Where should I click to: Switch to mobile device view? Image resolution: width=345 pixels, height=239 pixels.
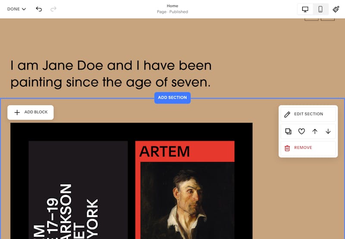click(x=320, y=9)
